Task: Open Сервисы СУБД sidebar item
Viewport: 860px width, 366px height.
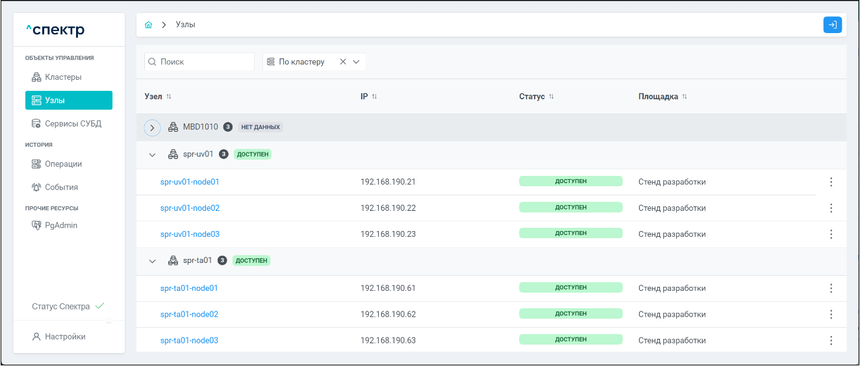Action: (73, 123)
